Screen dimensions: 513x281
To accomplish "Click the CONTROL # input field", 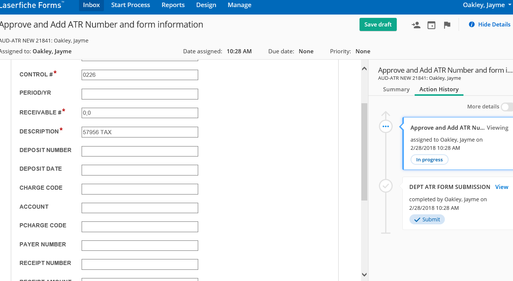I will pos(140,75).
